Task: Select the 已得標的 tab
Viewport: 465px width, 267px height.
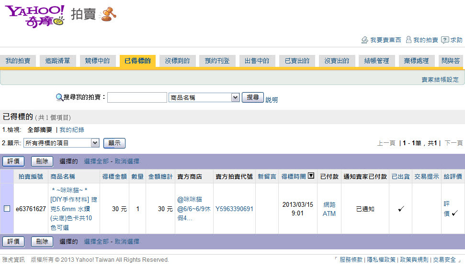Action: click(137, 61)
